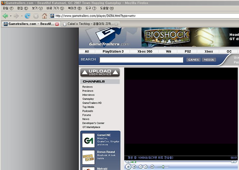The width and height of the screenshot is (239, 170).
Task: Open the 편집 (E) menu
Action: click(x=23, y=8)
